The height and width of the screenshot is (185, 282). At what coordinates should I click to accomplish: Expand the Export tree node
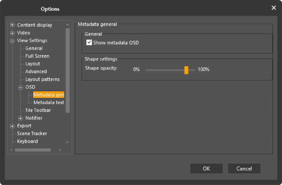point(12,126)
